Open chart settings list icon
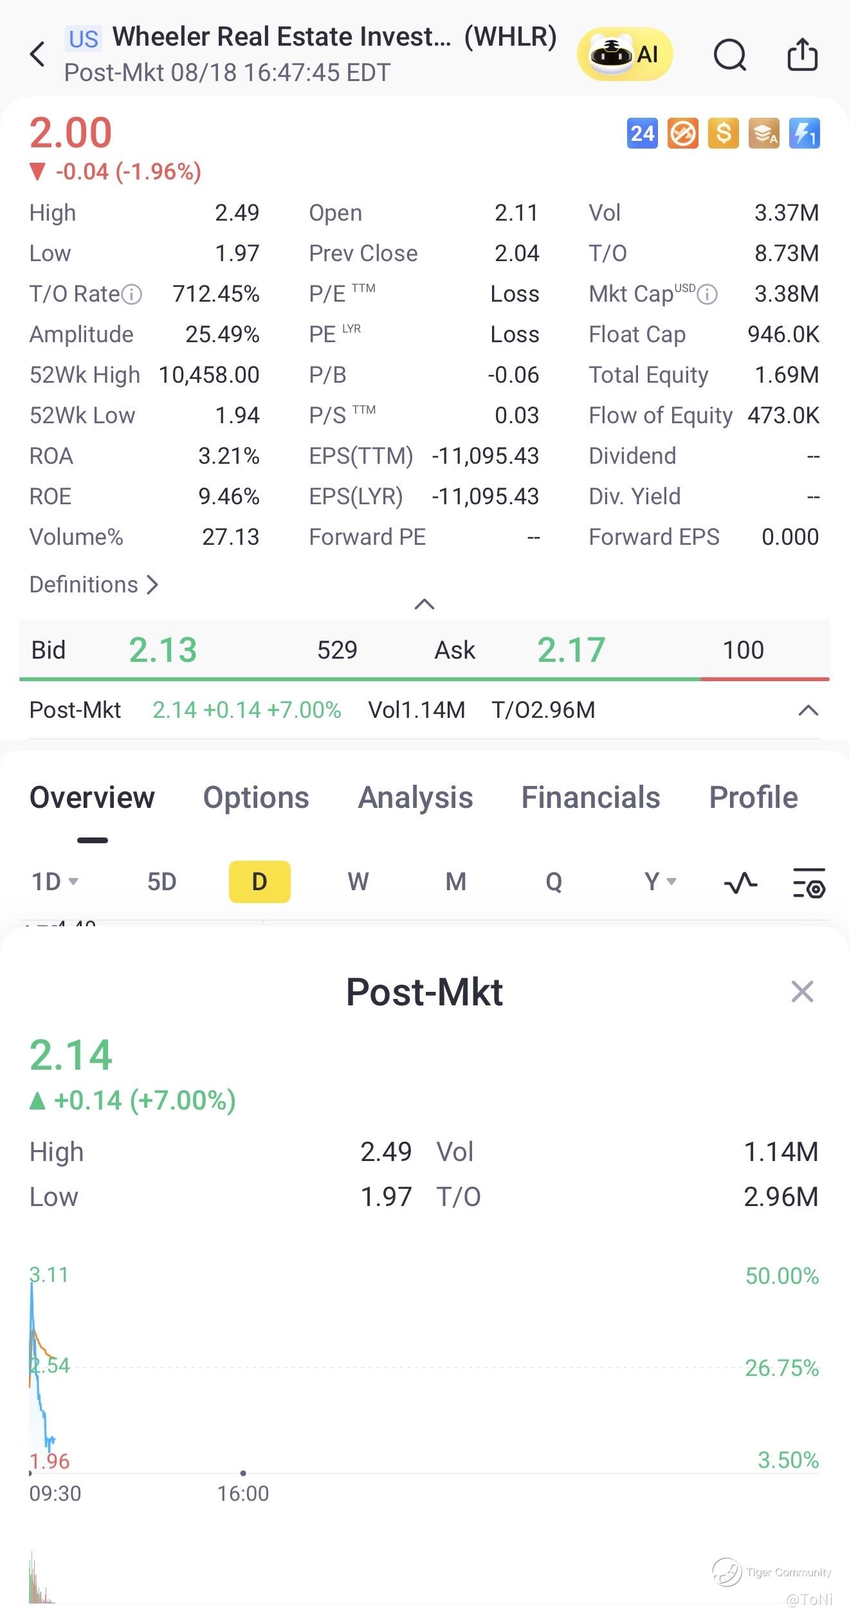The width and height of the screenshot is (849, 1619). (x=808, y=883)
